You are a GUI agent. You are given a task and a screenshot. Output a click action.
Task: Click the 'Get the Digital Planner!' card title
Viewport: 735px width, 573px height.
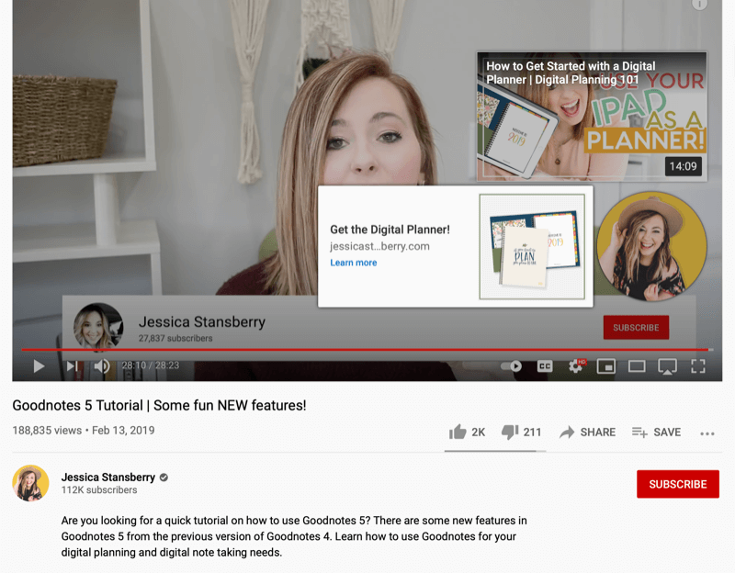click(390, 230)
